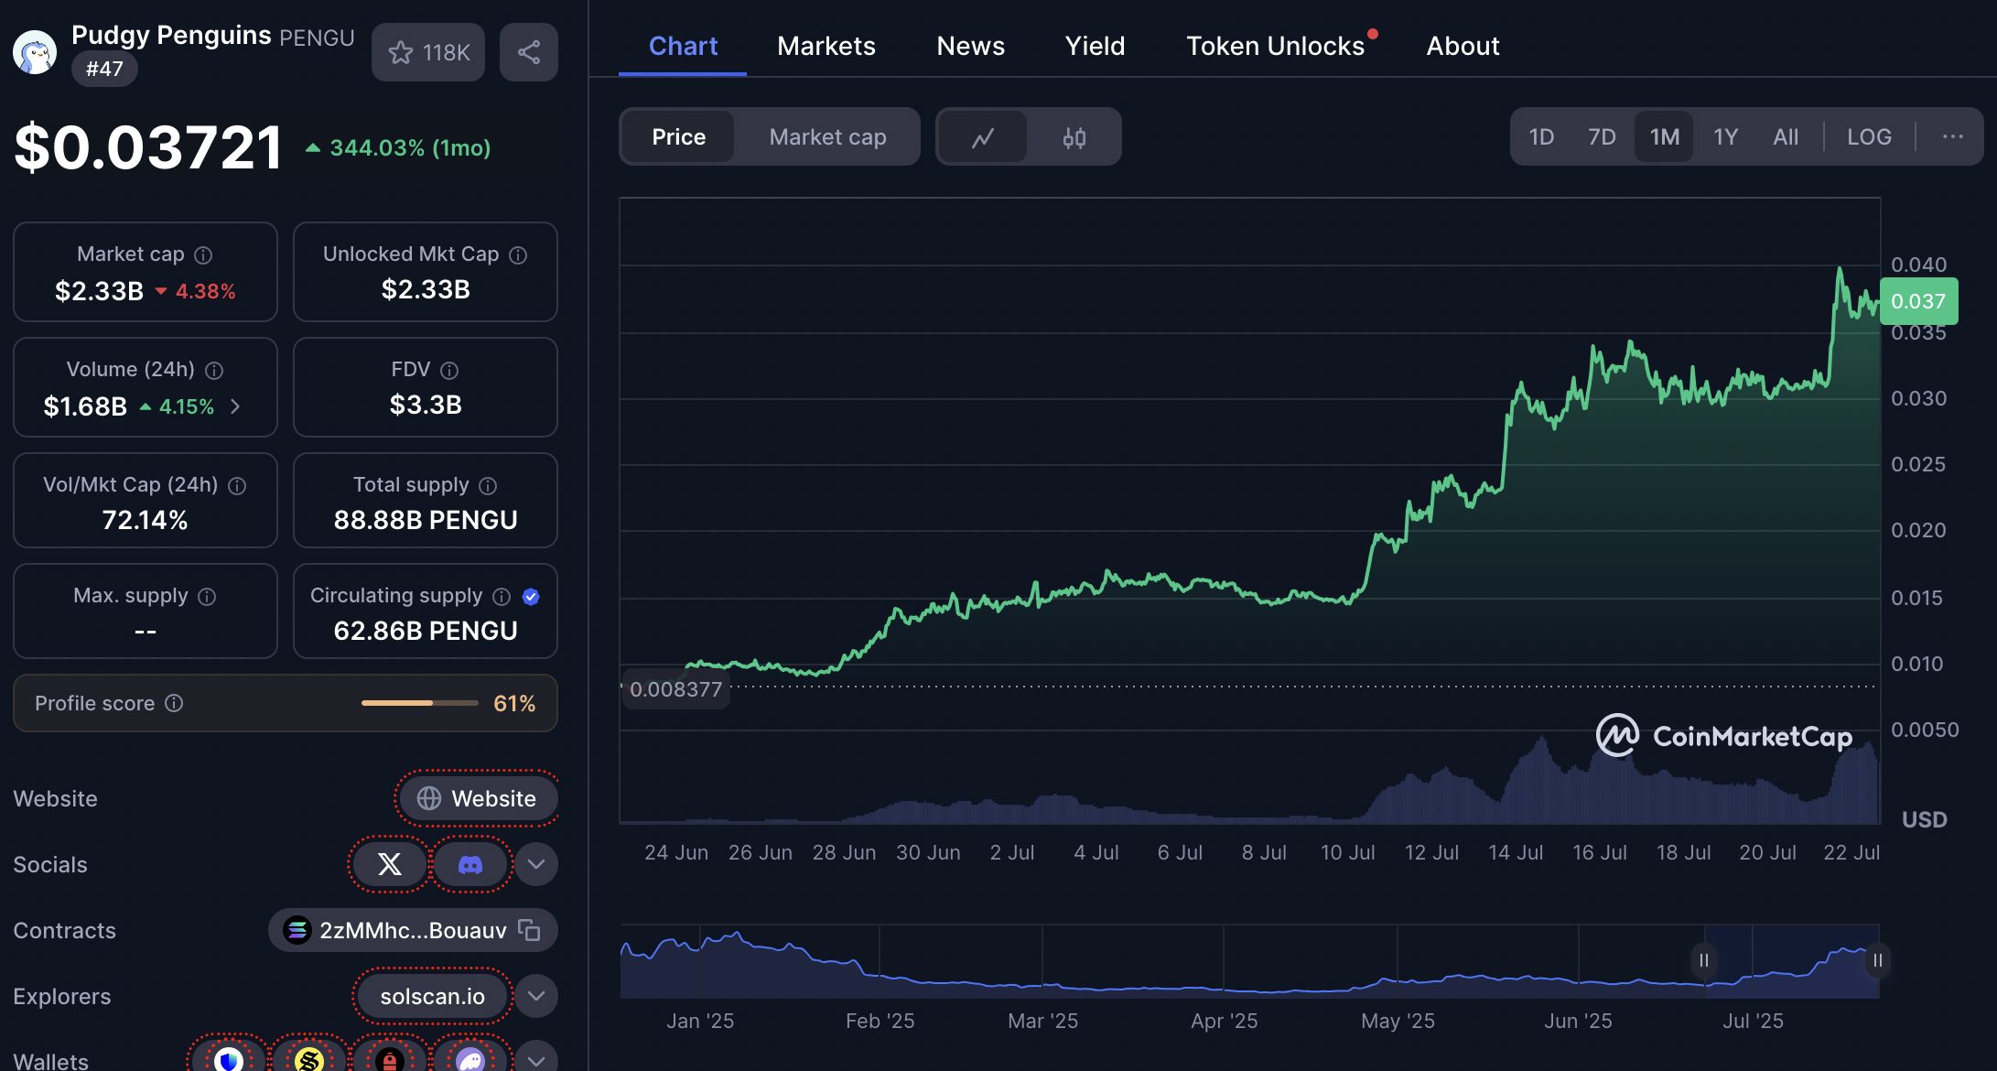
Task: Click the Solana logo in Contracts
Action: pyautogui.click(x=297, y=930)
